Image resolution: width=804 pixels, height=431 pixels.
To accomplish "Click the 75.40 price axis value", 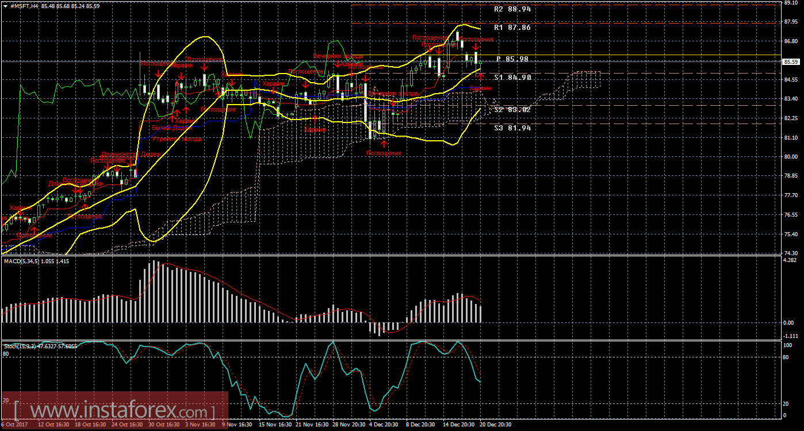I will click(791, 234).
